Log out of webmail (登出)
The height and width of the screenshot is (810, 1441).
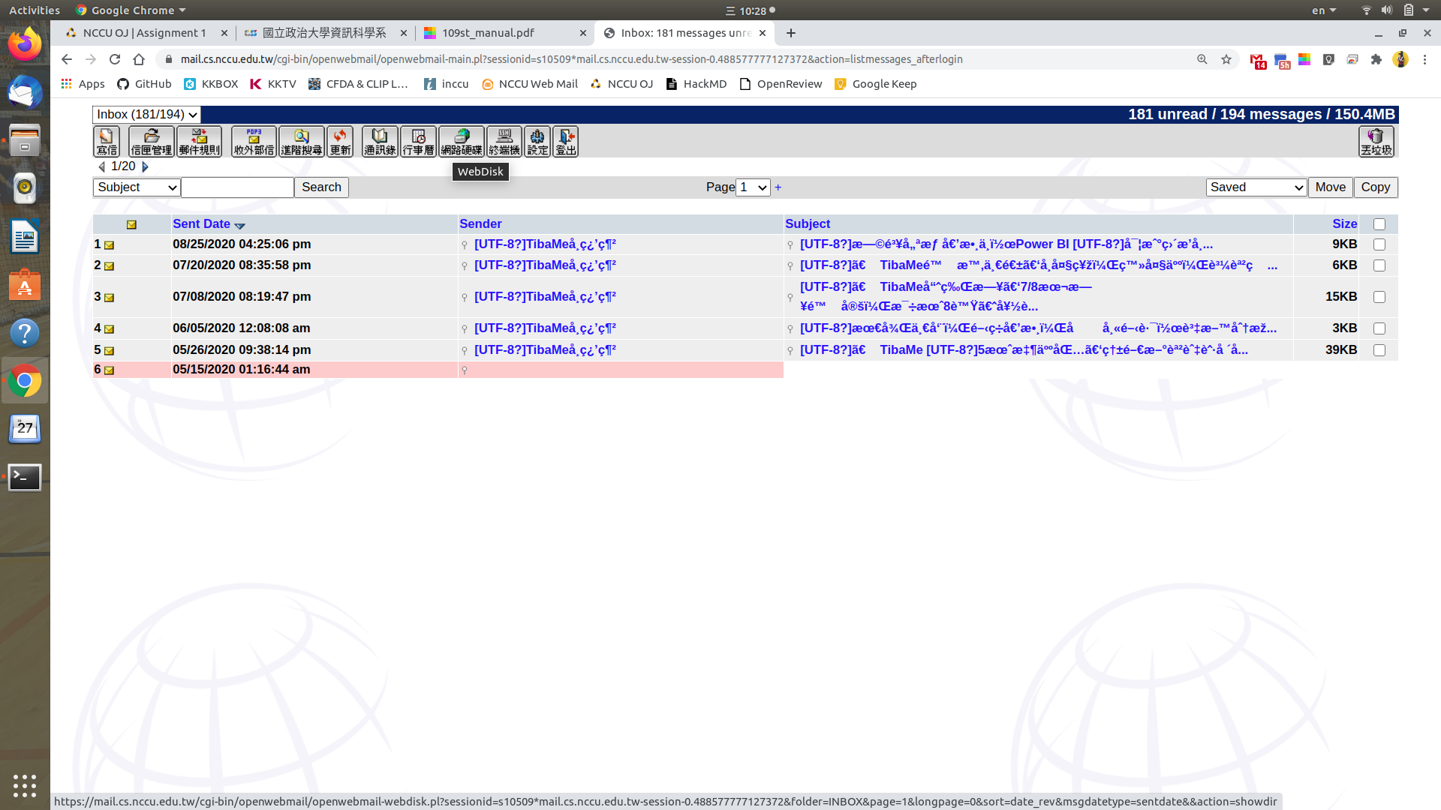click(x=566, y=141)
